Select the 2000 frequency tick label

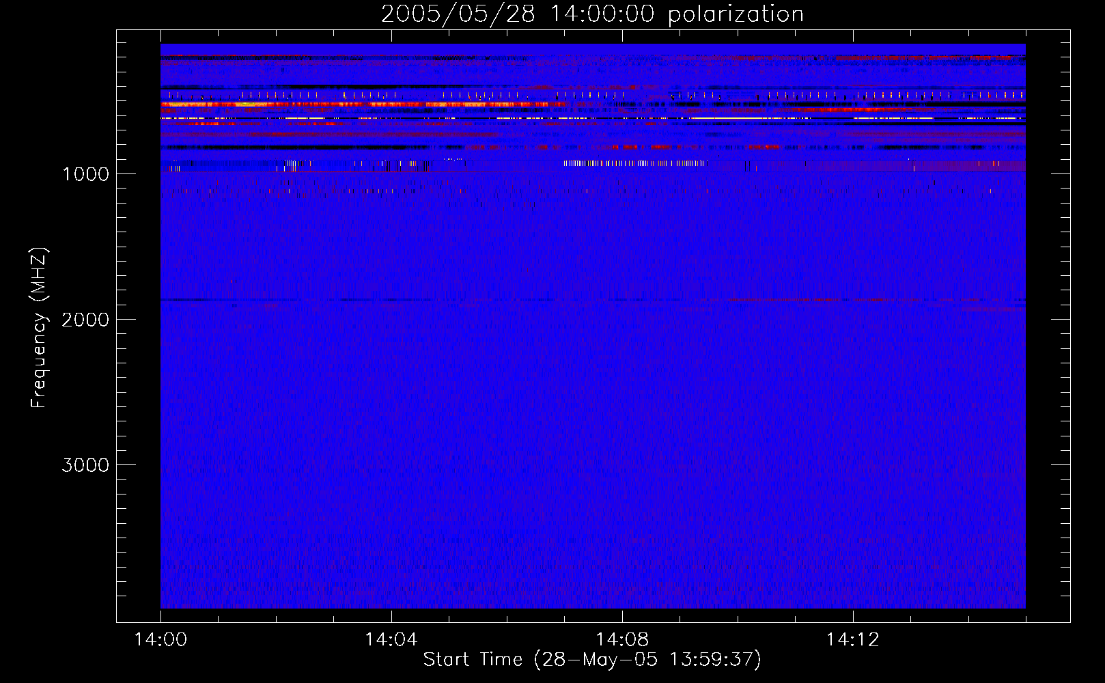pyautogui.click(x=85, y=320)
